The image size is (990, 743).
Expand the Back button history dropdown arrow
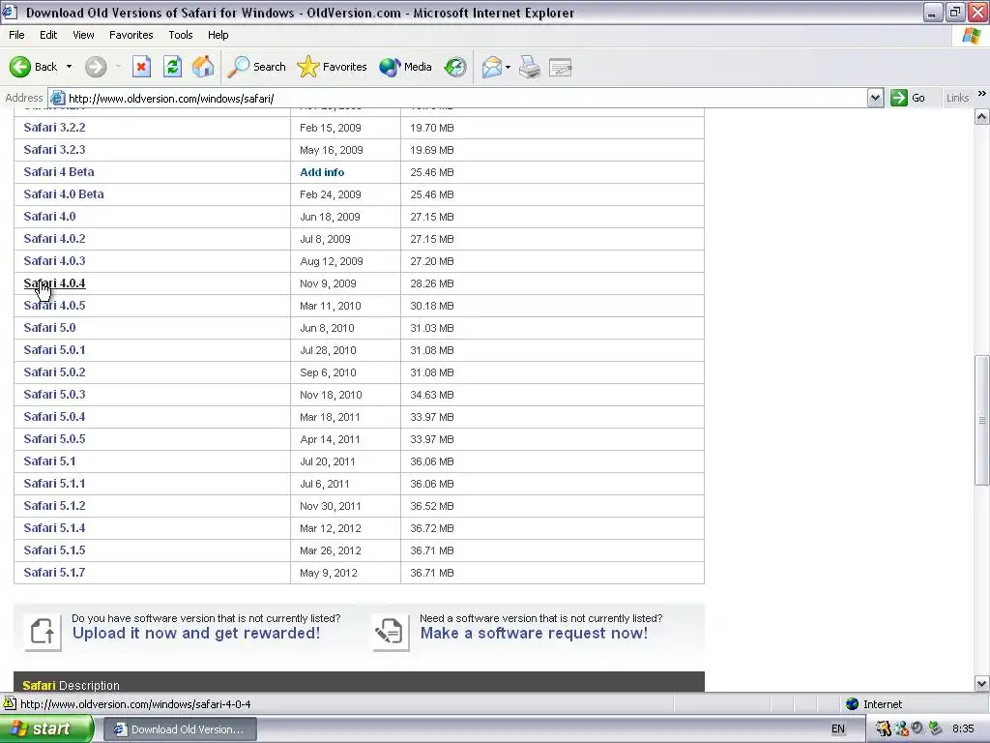69,67
